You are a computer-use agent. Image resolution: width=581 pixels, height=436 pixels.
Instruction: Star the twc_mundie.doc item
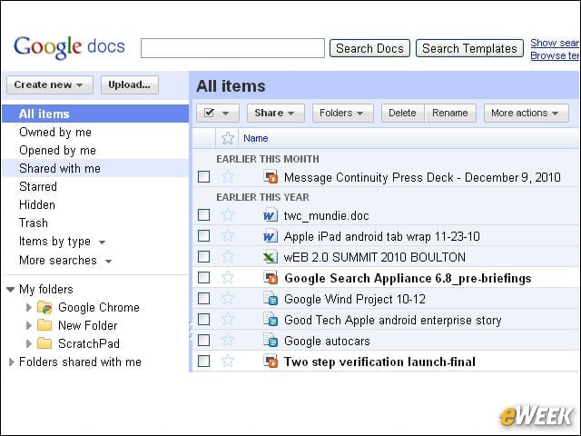[228, 215]
